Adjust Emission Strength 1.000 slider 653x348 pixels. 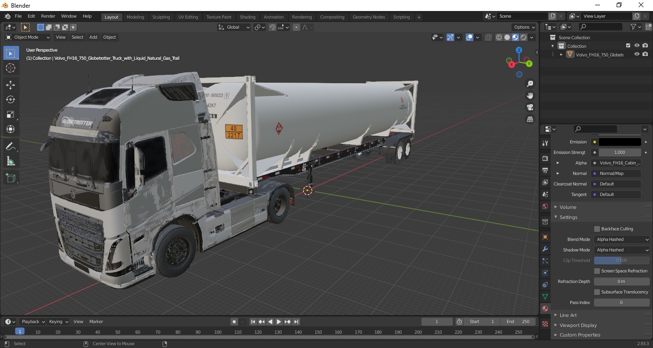tap(620, 152)
